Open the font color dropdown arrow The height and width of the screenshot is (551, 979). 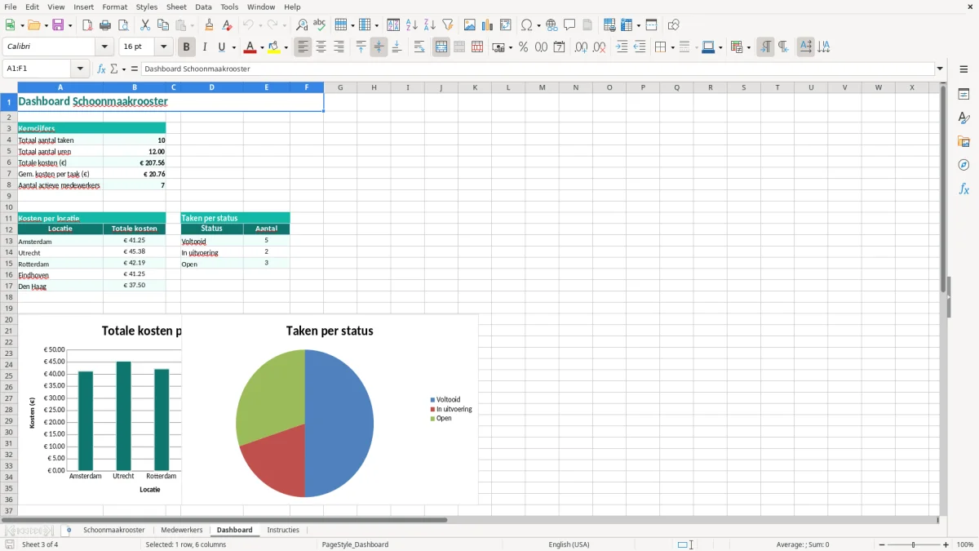(261, 47)
